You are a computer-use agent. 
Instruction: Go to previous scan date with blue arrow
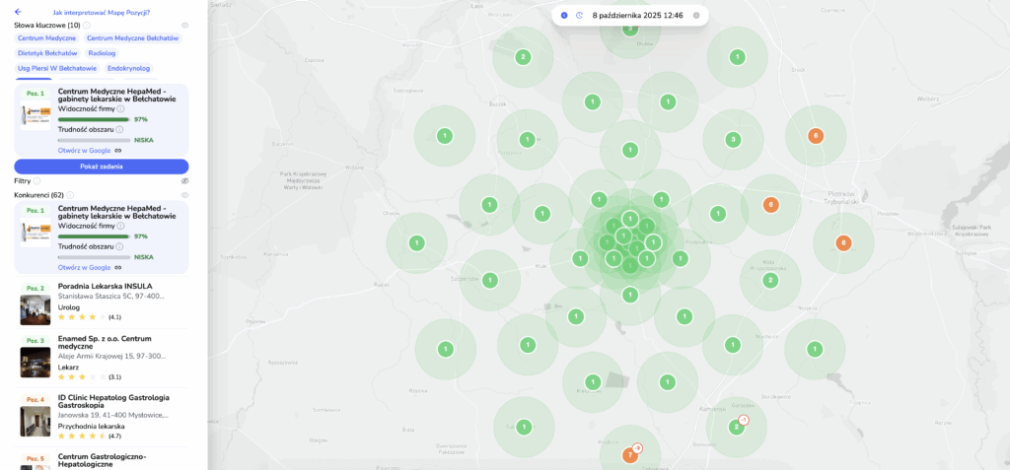564,15
